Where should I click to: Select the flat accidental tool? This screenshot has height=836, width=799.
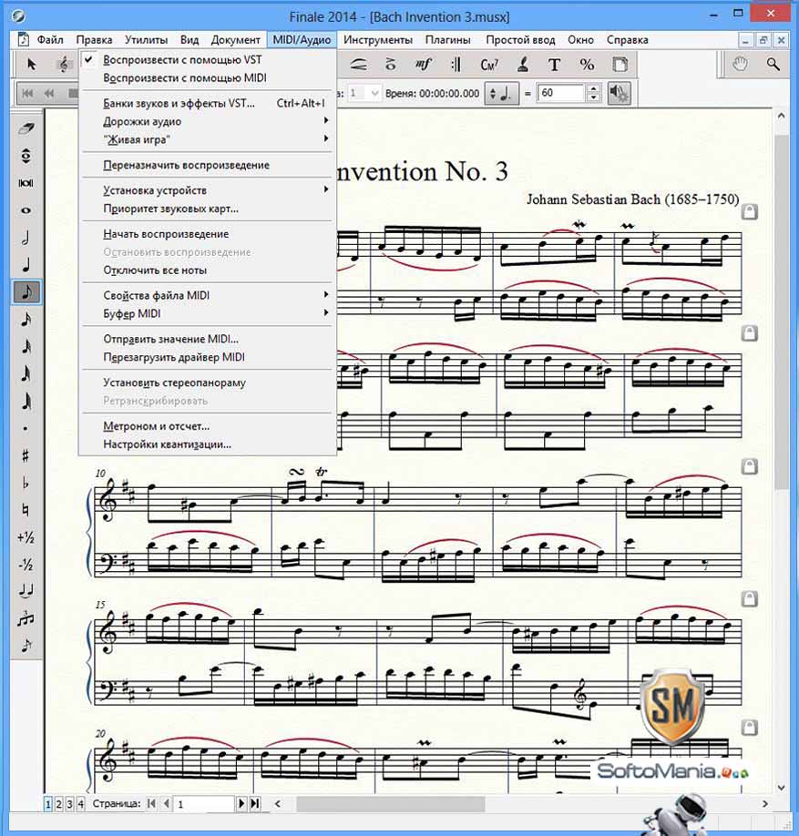pos(26,483)
